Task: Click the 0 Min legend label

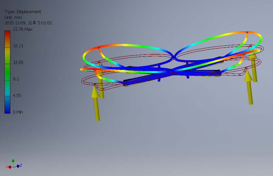Action: (x=18, y=112)
